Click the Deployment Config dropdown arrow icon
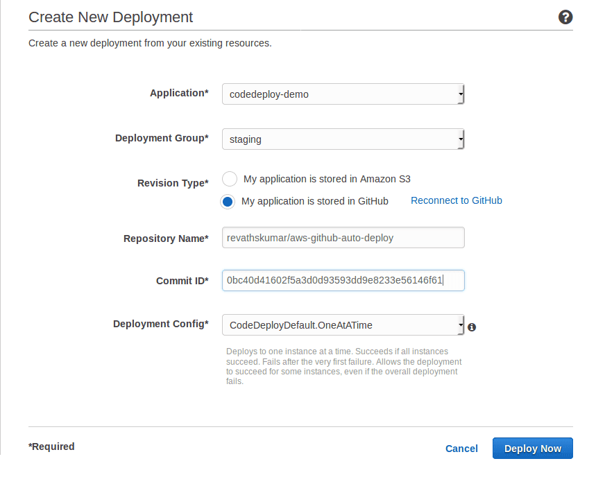596x477 pixels. click(460, 324)
